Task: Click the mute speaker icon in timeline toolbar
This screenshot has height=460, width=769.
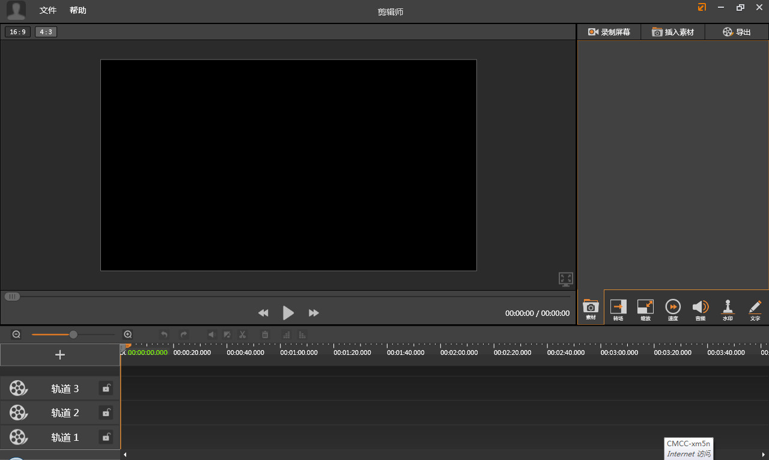Action: point(211,334)
